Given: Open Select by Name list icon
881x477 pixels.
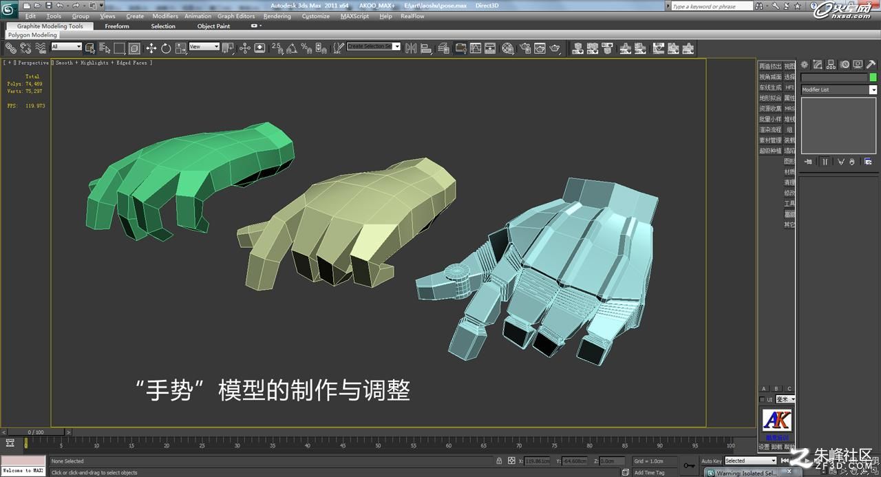Looking at the screenshot, I should [105, 47].
